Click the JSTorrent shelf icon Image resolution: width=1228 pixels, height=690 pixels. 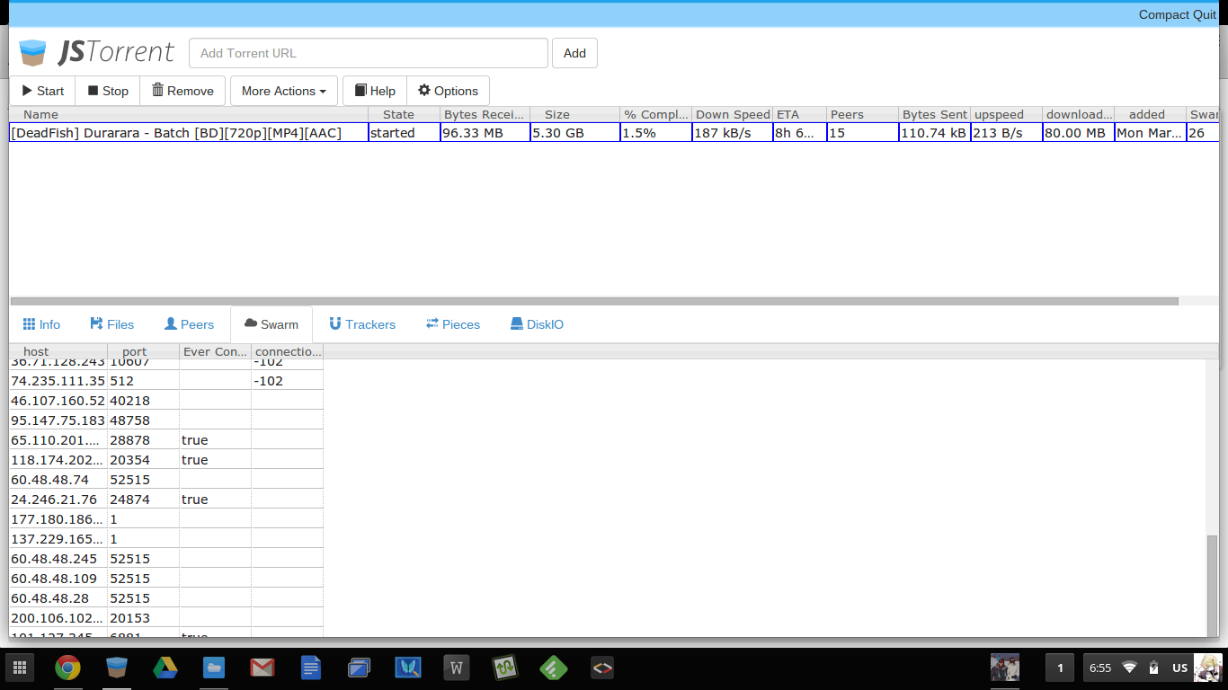[116, 668]
